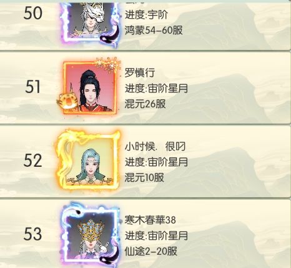
Task: Click the rank number 52
Action: (32, 161)
